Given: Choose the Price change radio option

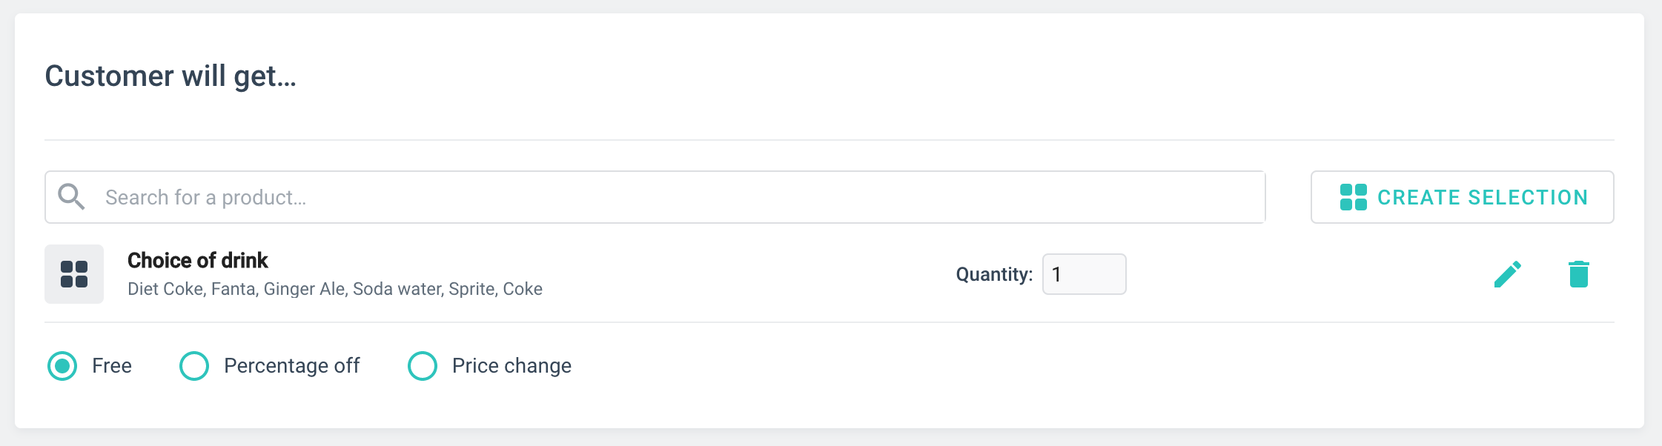Looking at the screenshot, I should (423, 366).
